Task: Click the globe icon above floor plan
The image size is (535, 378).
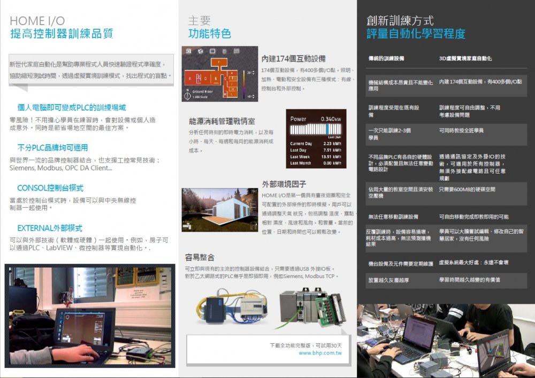Action: pos(200,51)
